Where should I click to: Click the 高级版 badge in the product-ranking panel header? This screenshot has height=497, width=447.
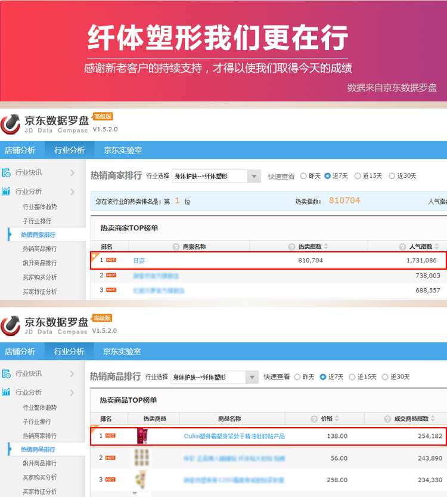[102, 317]
